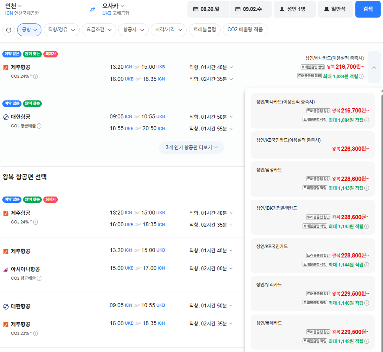Click info icon beside 우리카드 1,148원 적립
Viewport: 383px width, 352px height.
point(367,303)
